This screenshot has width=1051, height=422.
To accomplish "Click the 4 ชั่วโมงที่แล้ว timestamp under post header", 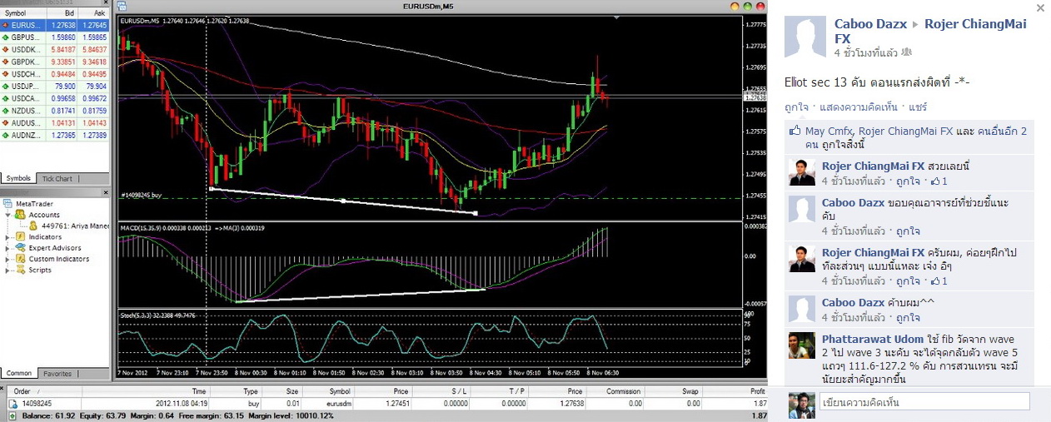I will [x=866, y=52].
